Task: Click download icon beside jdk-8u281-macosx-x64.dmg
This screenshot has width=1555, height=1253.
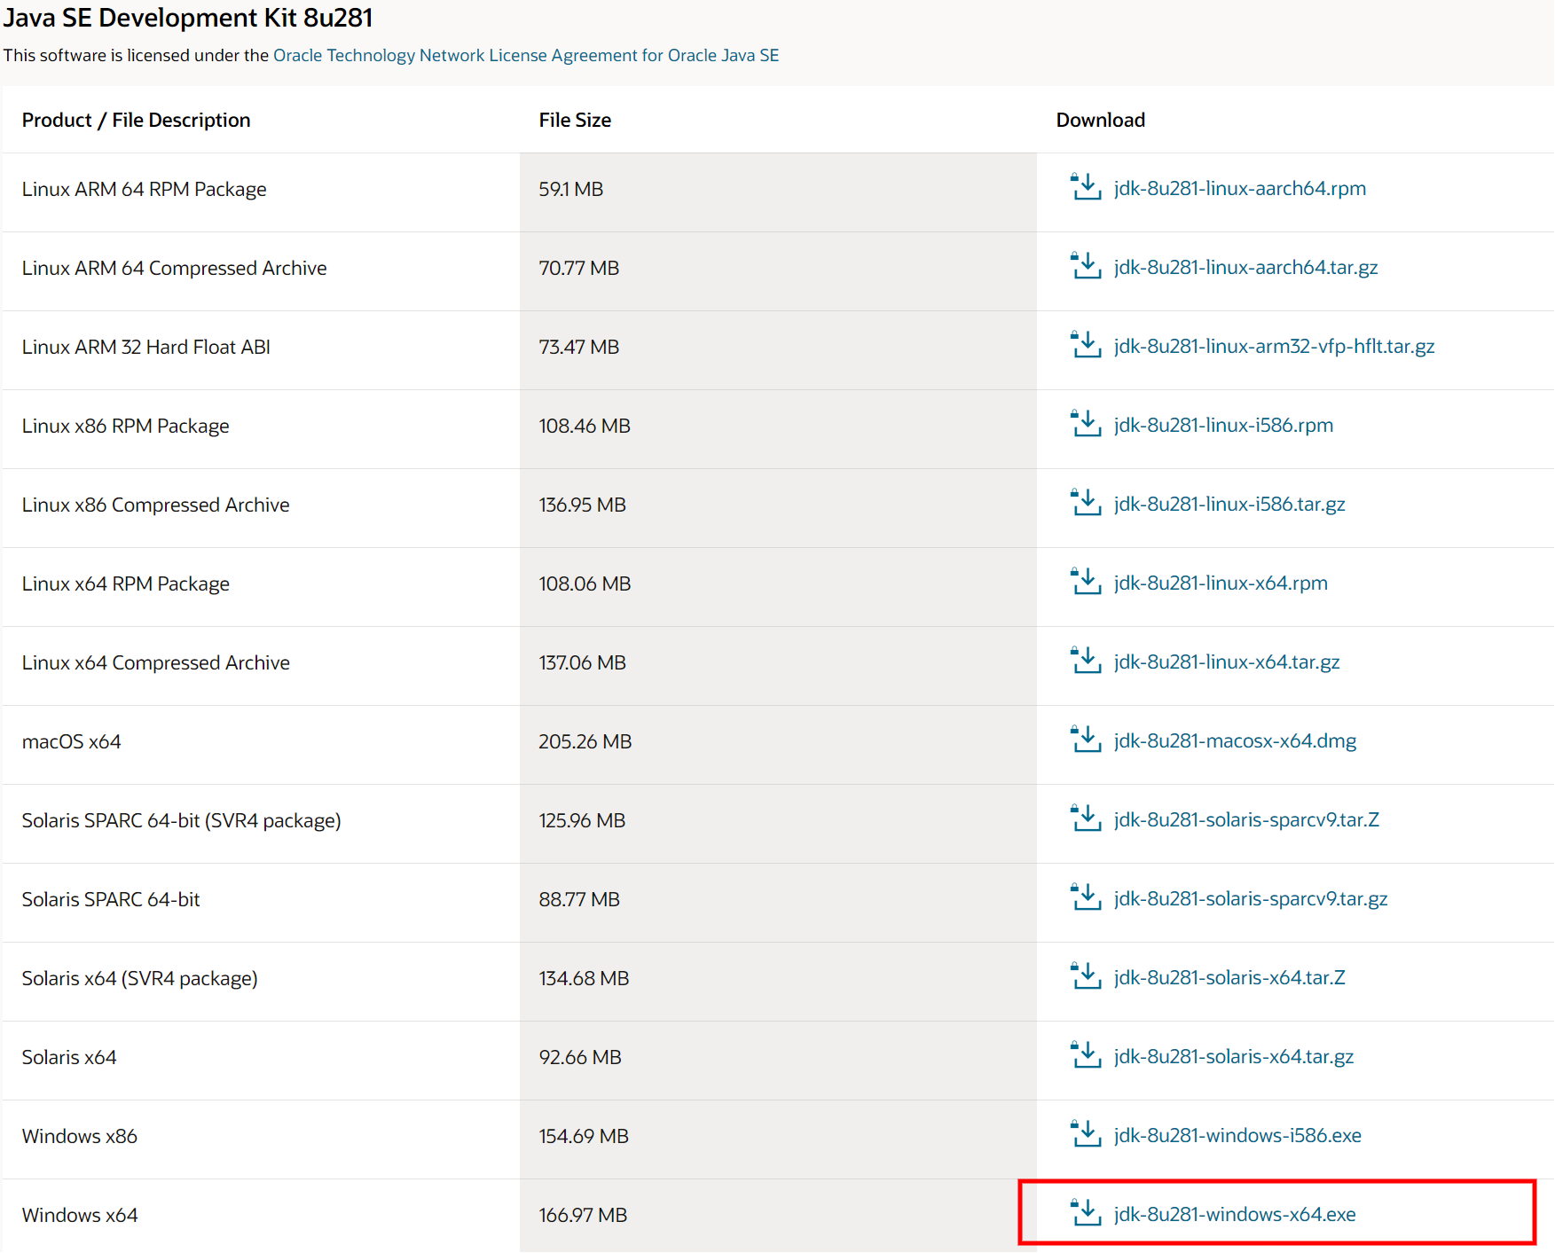Action: tap(1086, 740)
